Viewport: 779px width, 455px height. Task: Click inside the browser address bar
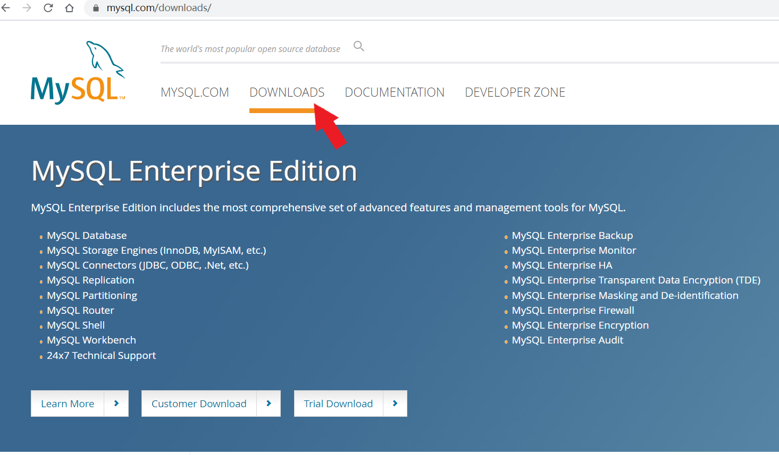click(x=213, y=8)
